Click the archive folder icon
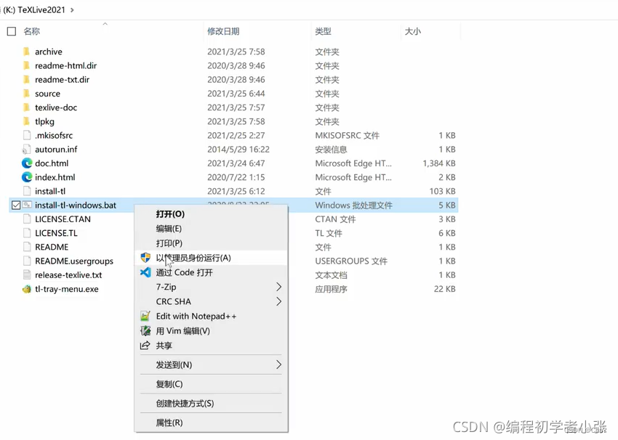The image size is (618, 440). tap(26, 52)
